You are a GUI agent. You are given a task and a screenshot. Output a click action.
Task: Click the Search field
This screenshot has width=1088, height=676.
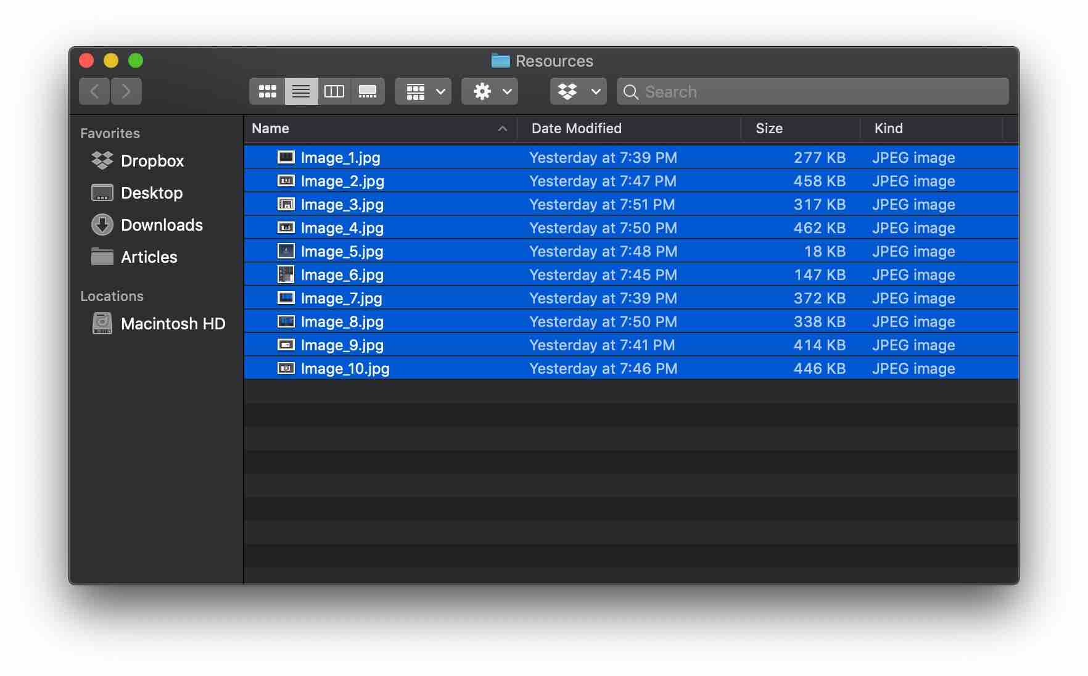[x=813, y=91]
